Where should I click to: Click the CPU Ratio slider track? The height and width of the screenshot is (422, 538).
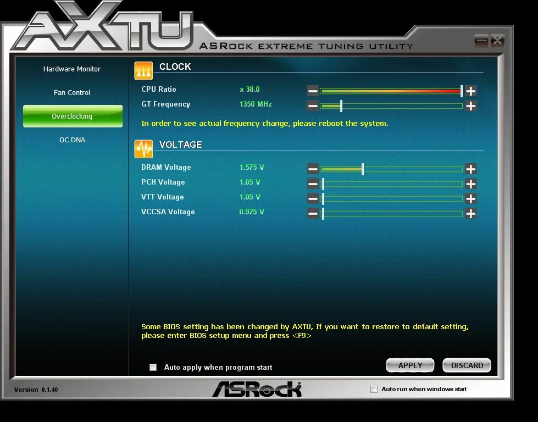click(391, 91)
